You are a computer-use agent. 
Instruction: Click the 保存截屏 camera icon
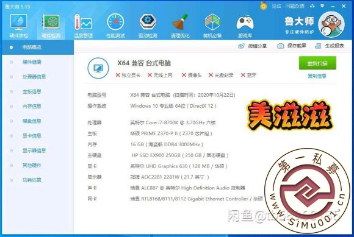click(x=280, y=46)
